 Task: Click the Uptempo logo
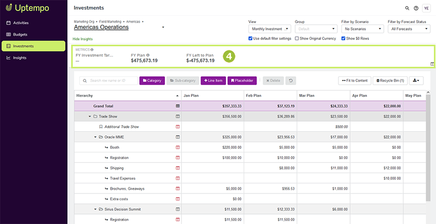(x=27, y=8)
